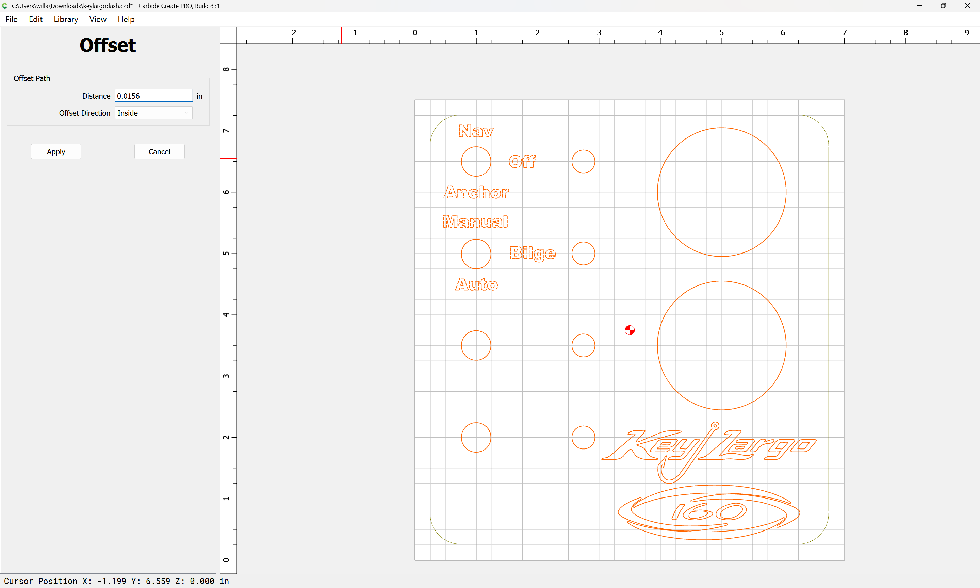Select the Anchor text on canvas
Image resolution: width=980 pixels, height=588 pixels.
(x=476, y=192)
